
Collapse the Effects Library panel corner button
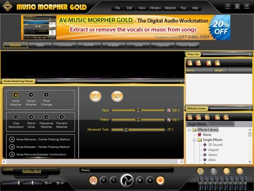pyautogui.click(x=250, y=108)
